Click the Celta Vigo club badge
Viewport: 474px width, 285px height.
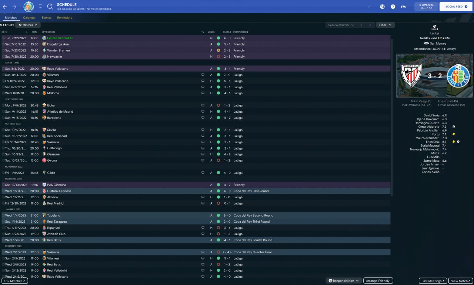[x=44, y=148]
